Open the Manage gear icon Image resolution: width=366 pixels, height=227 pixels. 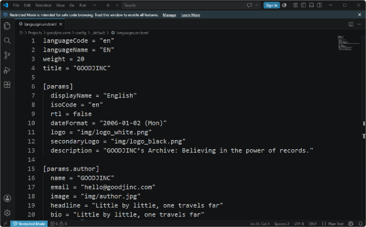click(7, 213)
